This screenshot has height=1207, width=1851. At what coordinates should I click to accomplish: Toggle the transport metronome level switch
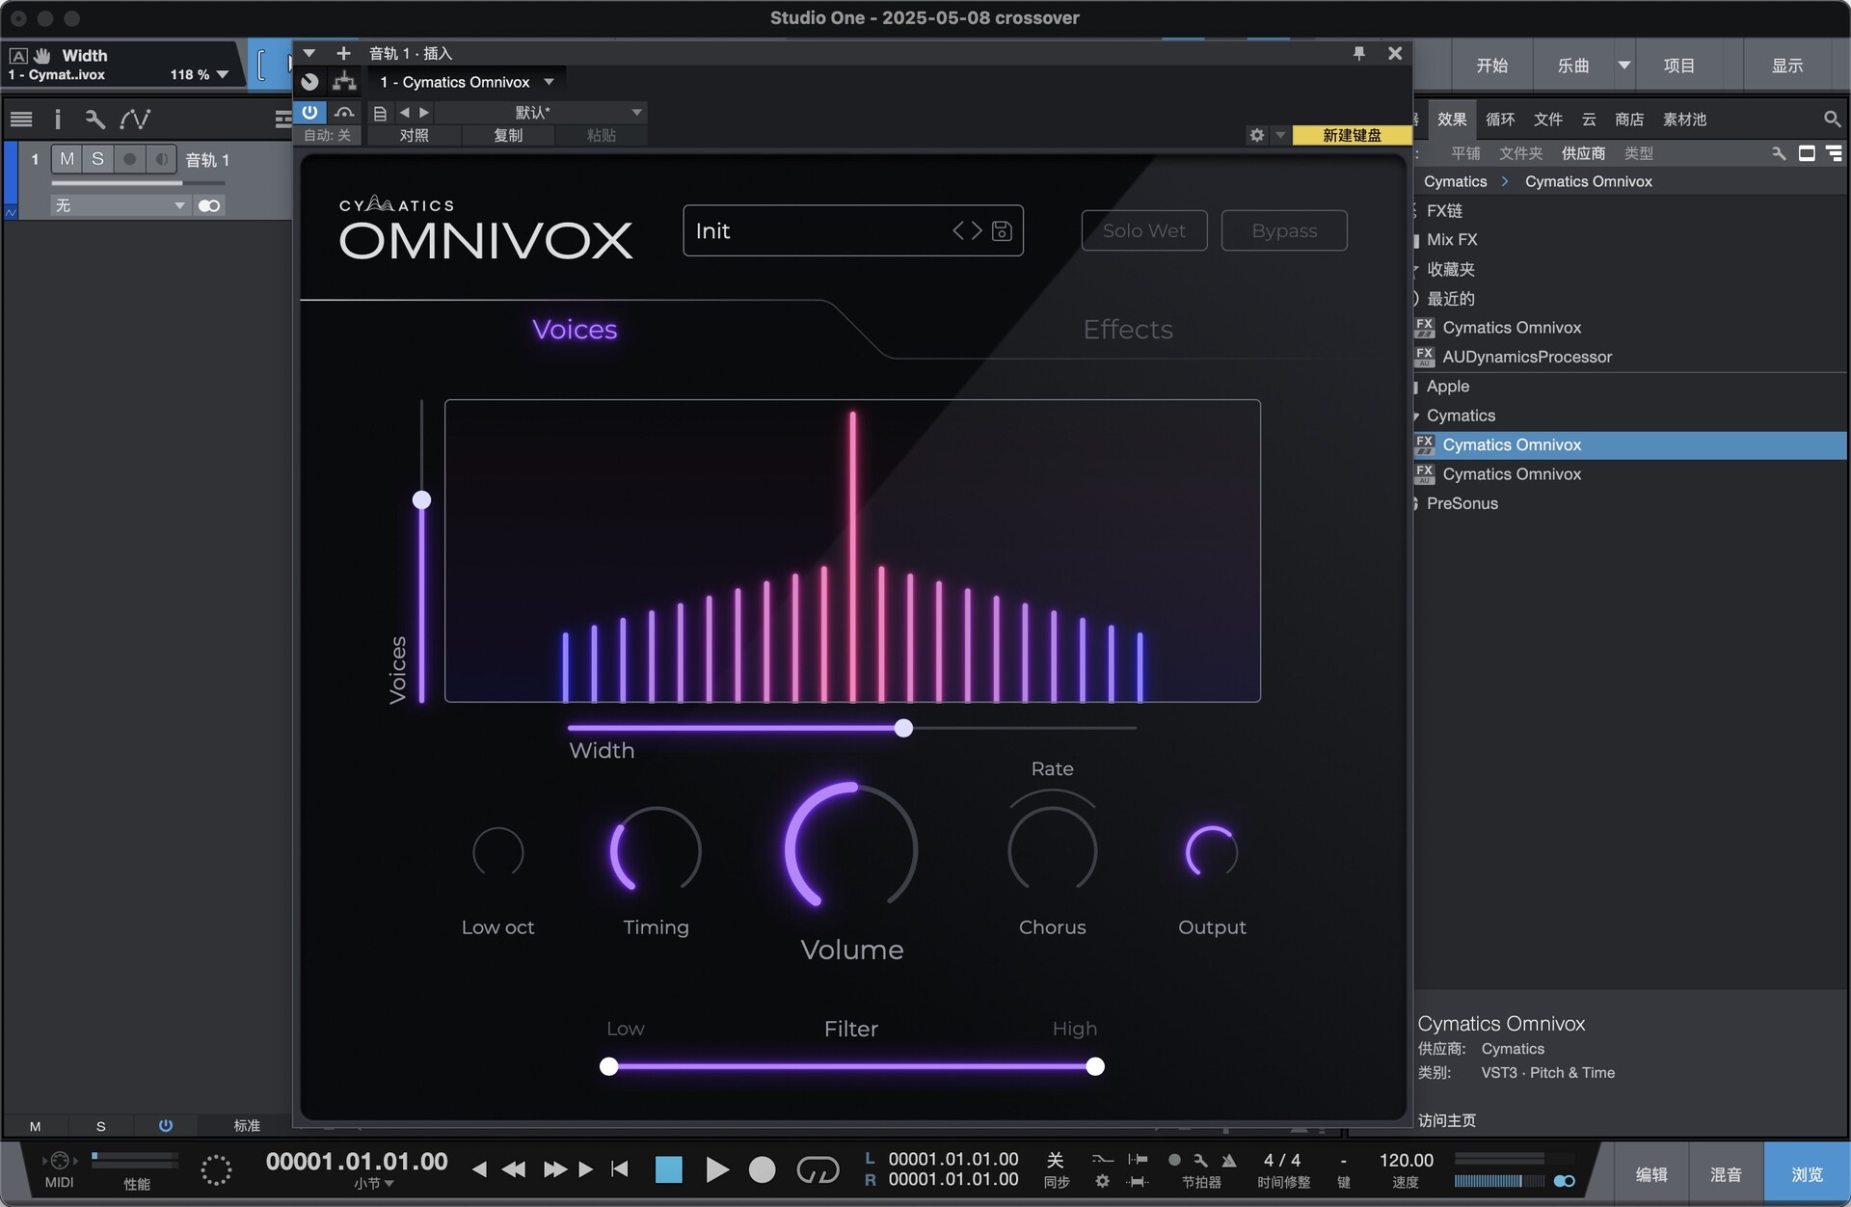pos(1564,1181)
